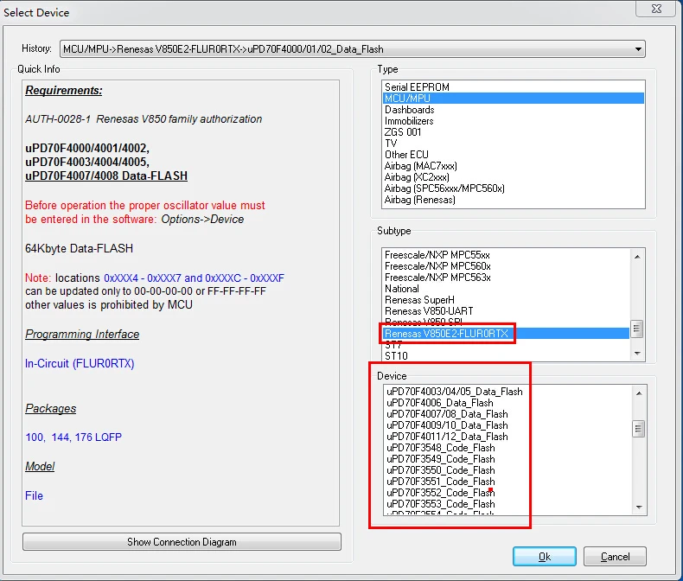Screen dimensions: 683x581
Task: Select Renesas V850E2-FLUR0RTX subtype
Action: pyautogui.click(x=506, y=334)
